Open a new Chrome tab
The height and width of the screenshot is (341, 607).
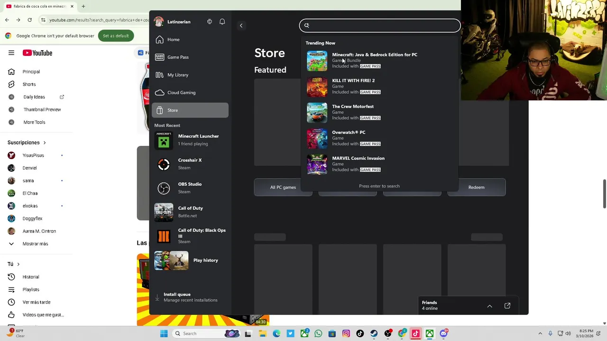pos(83,7)
